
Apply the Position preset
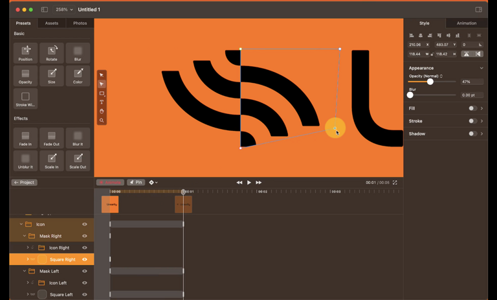[x=25, y=52]
